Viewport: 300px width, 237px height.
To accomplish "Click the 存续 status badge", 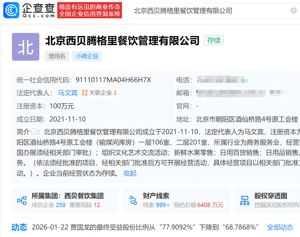I will 214,40.
